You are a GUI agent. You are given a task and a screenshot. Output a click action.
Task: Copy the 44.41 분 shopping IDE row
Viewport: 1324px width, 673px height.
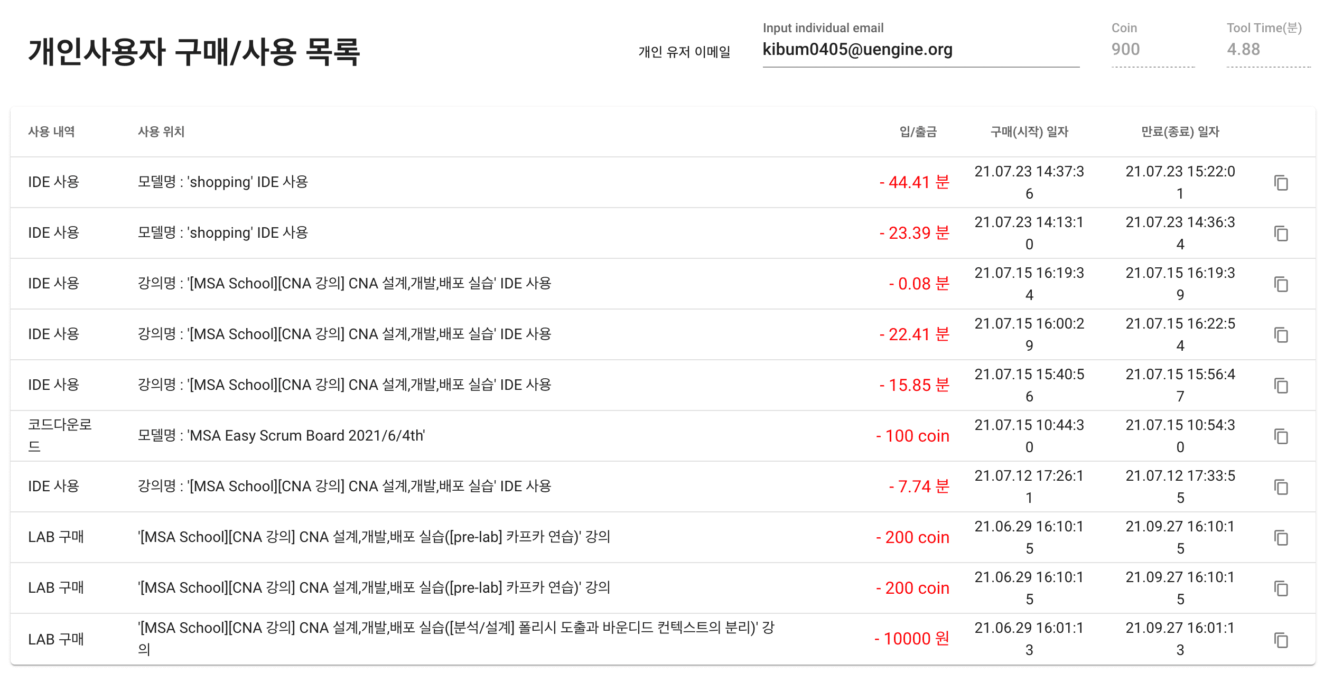point(1281,183)
